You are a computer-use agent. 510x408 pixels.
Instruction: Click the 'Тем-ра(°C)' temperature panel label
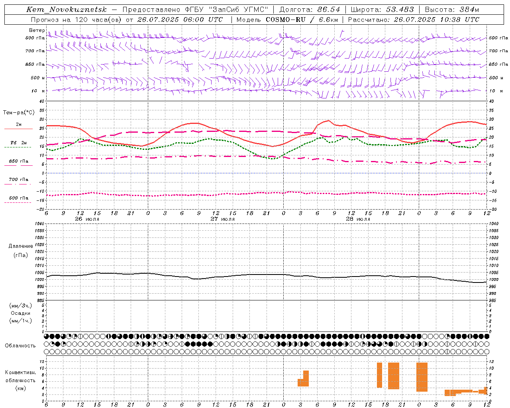(x=19, y=113)
